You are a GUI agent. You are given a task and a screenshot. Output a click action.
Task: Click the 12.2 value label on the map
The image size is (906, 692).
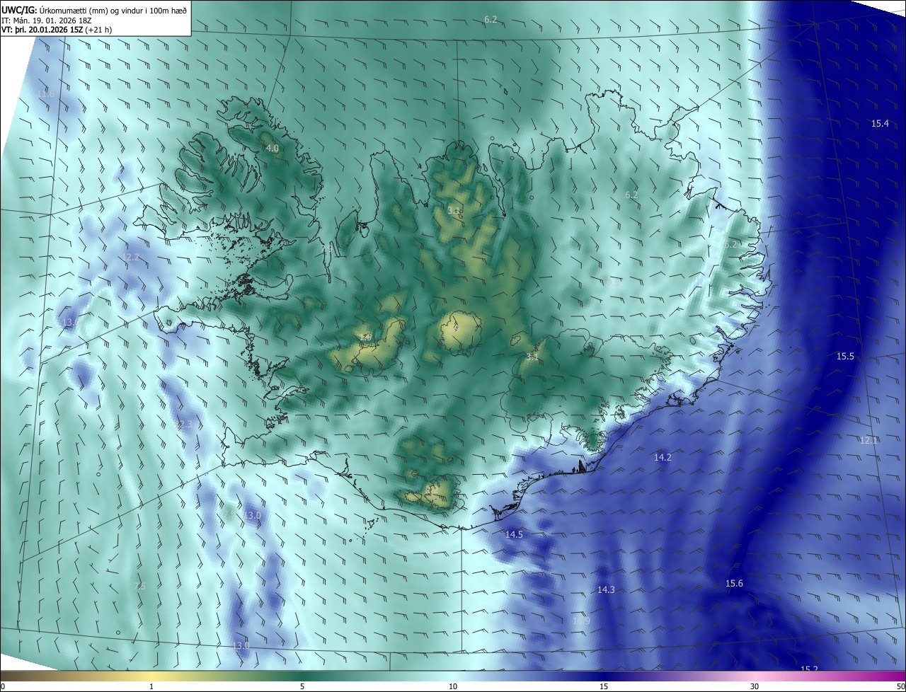(131, 257)
